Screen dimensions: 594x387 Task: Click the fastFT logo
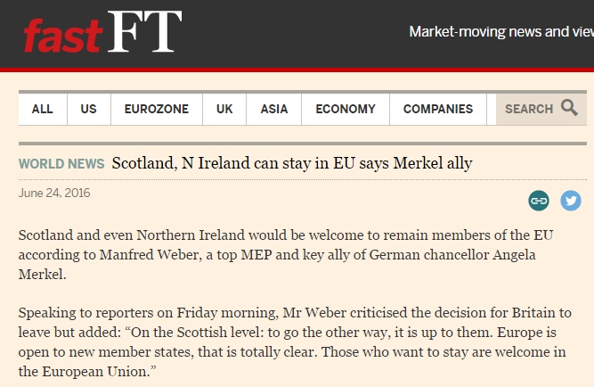[x=102, y=32]
